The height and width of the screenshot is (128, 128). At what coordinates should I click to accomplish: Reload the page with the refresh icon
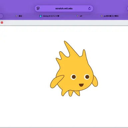[x=90, y=8]
